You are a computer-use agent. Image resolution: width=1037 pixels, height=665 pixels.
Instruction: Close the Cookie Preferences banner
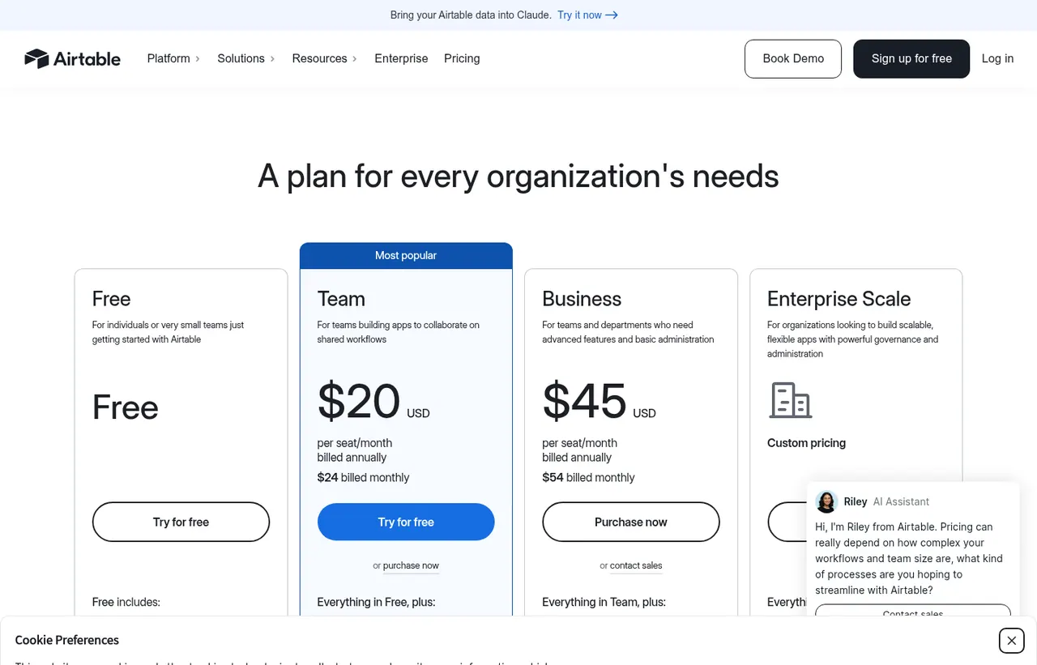tap(1011, 641)
